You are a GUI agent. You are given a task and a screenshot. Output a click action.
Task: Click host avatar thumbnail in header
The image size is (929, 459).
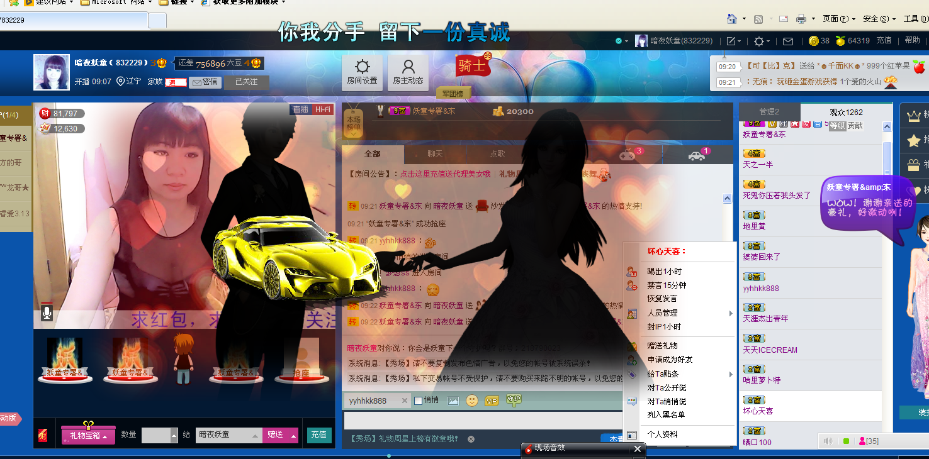[x=52, y=72]
